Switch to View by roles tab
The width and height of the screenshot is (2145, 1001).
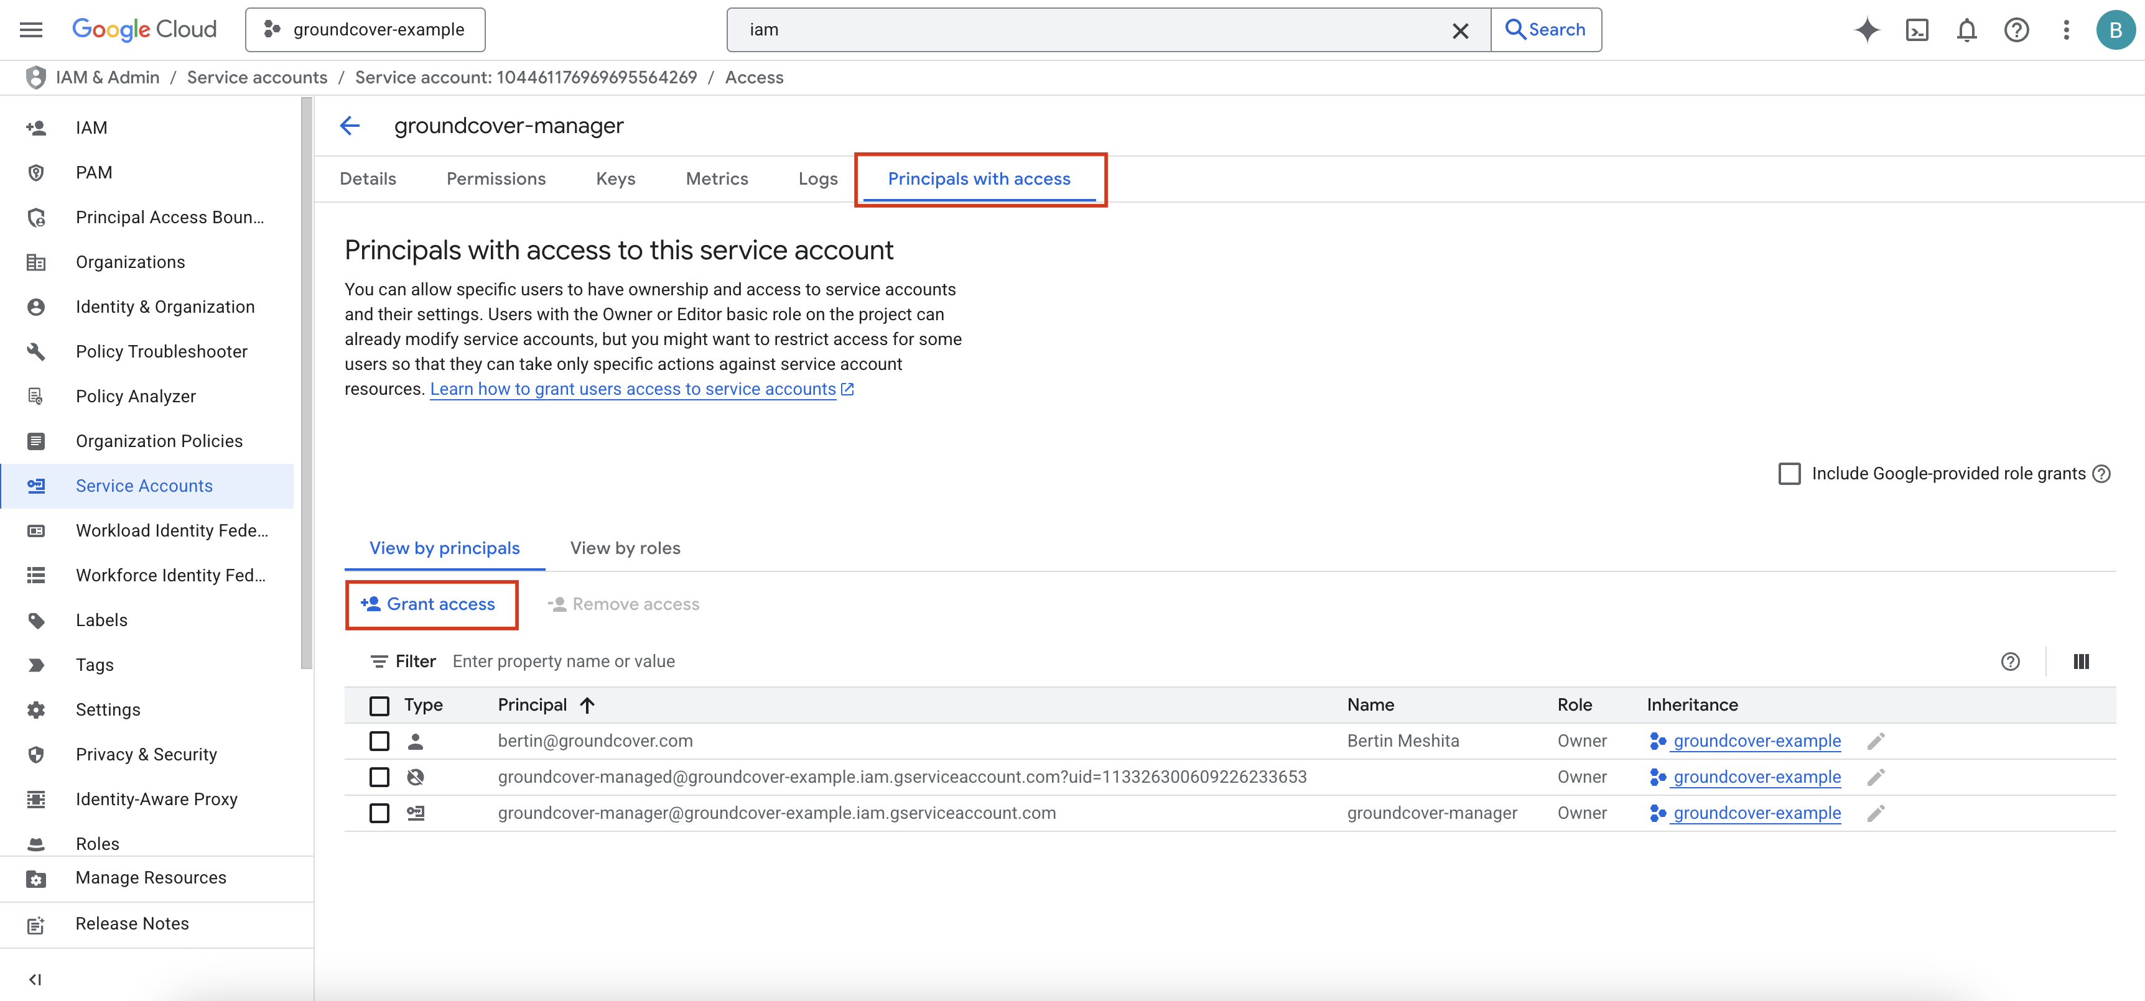(625, 548)
